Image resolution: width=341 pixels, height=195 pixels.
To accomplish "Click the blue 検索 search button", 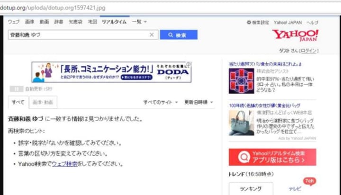I will point(178,35).
